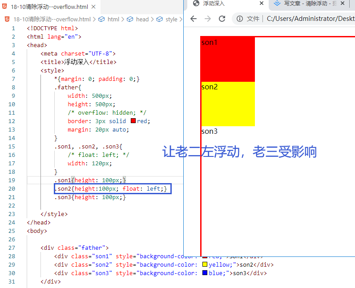The image size is (355, 288).
Task: Close the 写文章 - 清除浮动 browser tab
Action: [x=343, y=4]
